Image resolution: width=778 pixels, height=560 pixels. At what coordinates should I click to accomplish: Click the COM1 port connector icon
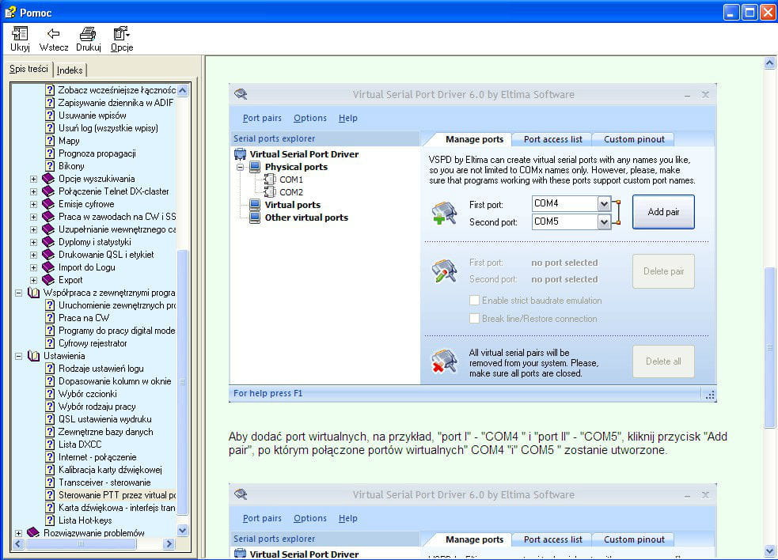pos(270,180)
